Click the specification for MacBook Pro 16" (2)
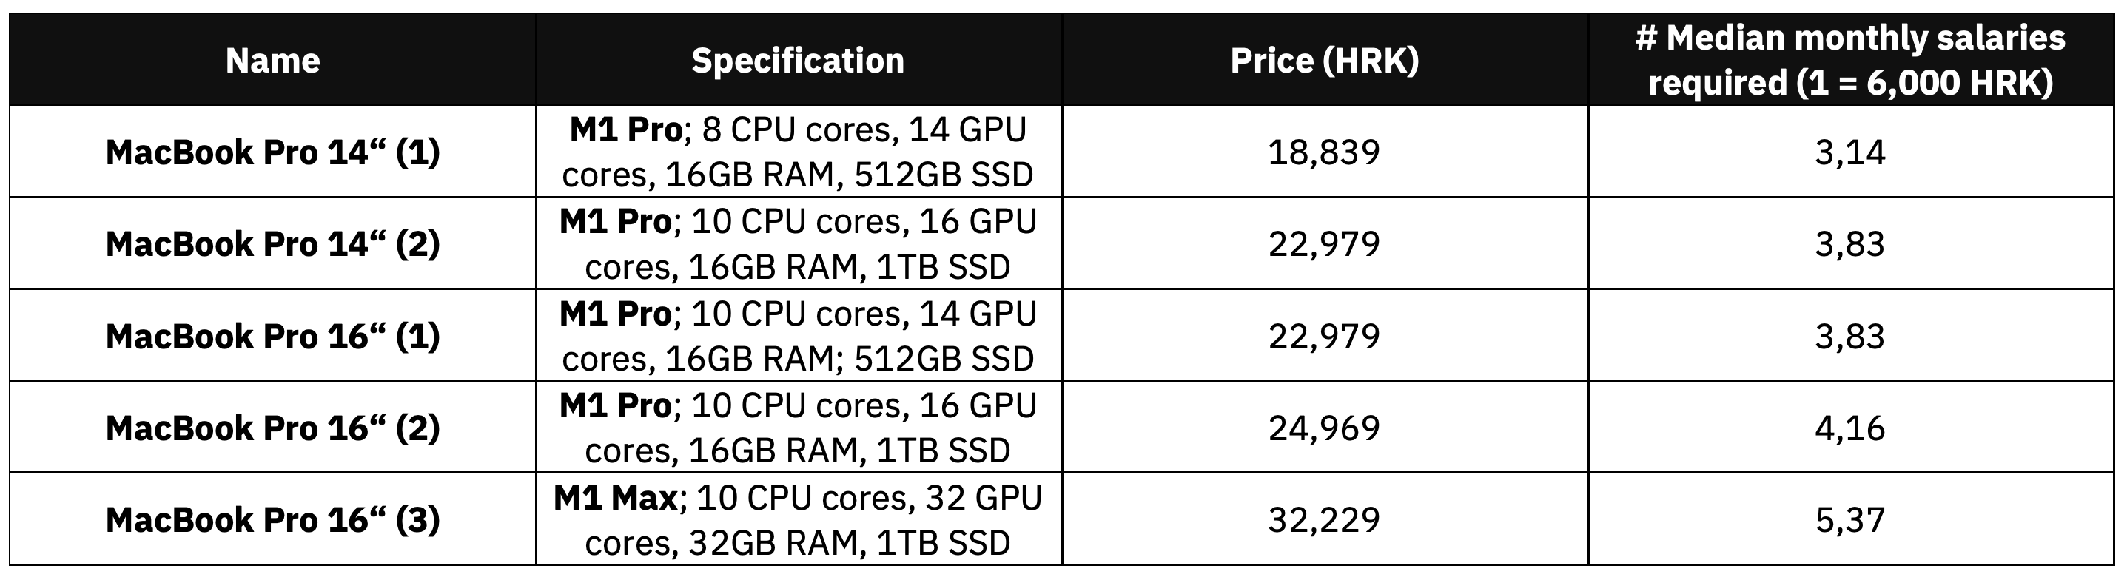This screenshot has width=2127, height=580. pyautogui.click(x=798, y=428)
